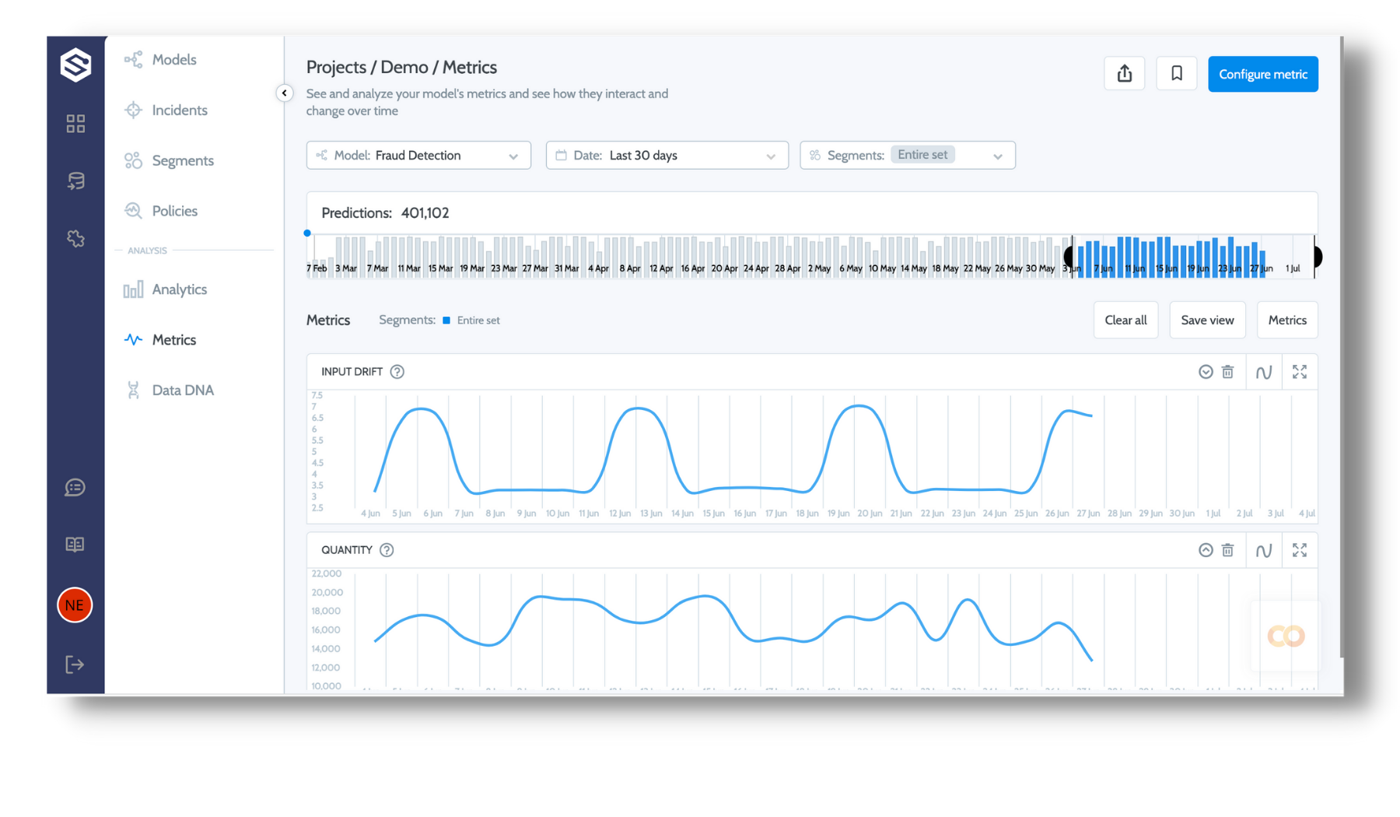Click the Input Drift help question icon
This screenshot has width=1400, height=817.
click(x=397, y=372)
